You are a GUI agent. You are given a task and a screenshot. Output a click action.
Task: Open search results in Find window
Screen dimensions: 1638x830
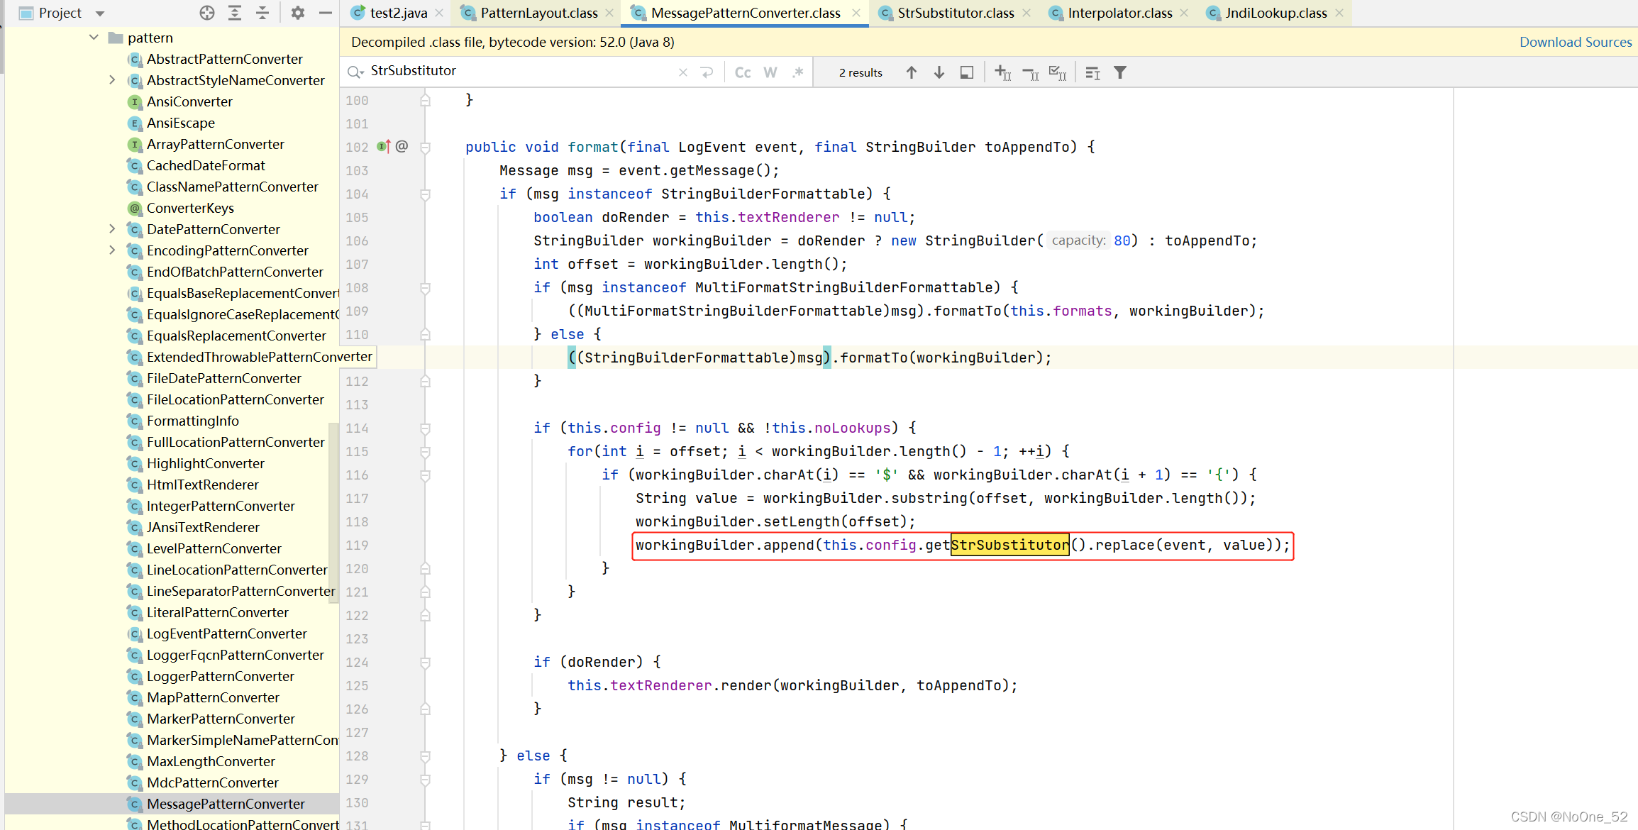[967, 72]
